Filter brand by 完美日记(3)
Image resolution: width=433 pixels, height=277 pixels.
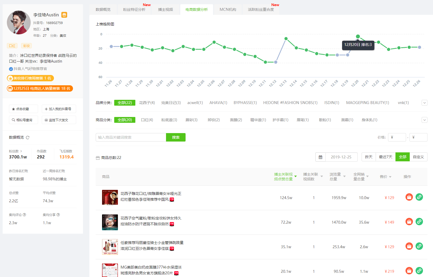coord(171,103)
